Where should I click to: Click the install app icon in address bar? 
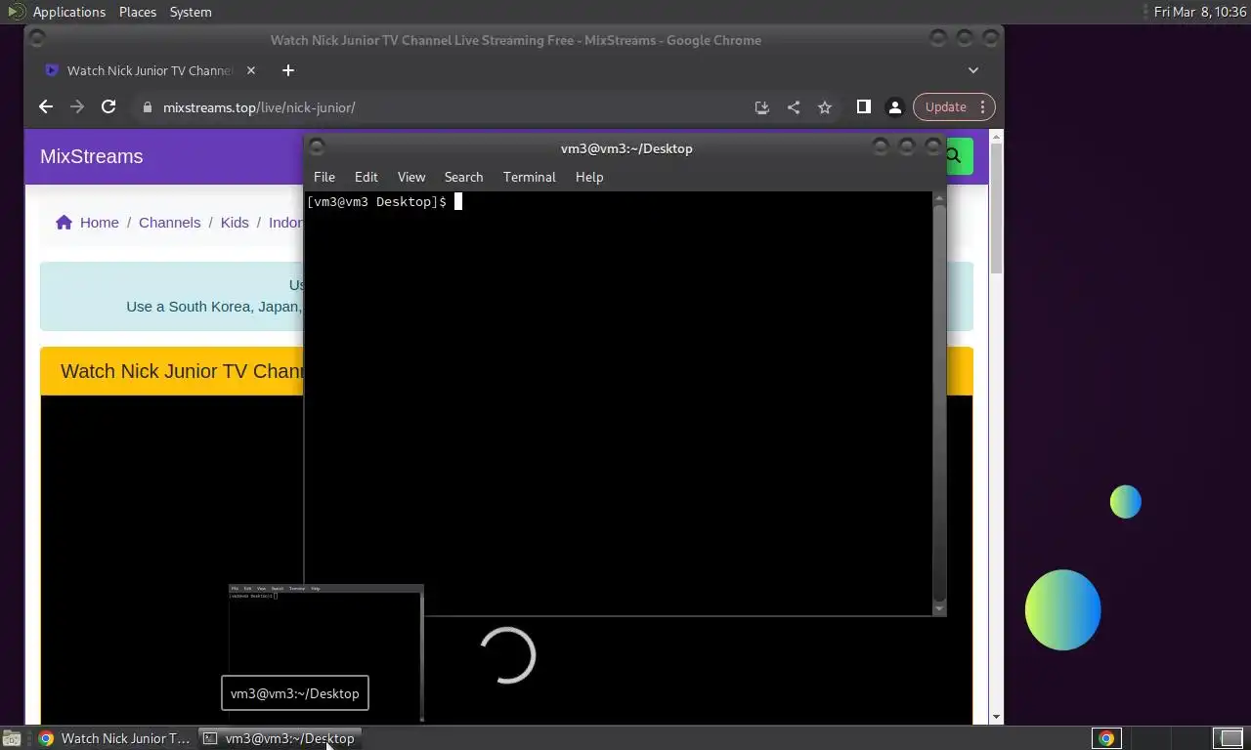(x=762, y=107)
